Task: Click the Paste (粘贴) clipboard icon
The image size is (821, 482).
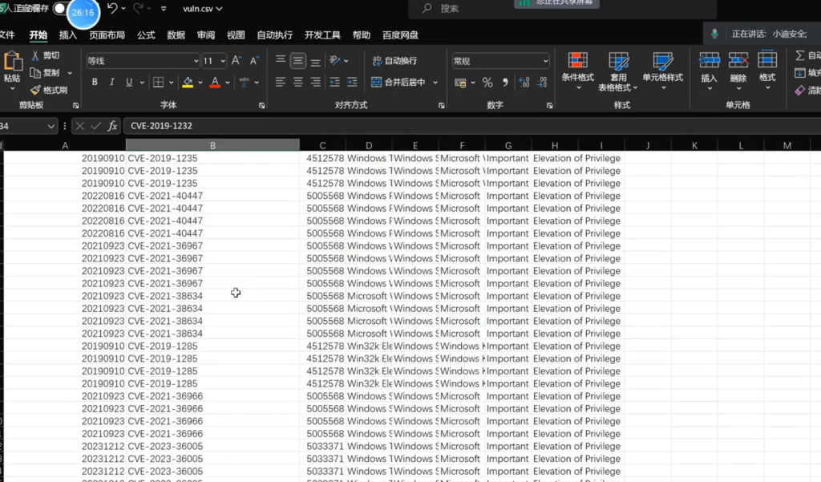Action: 13,61
